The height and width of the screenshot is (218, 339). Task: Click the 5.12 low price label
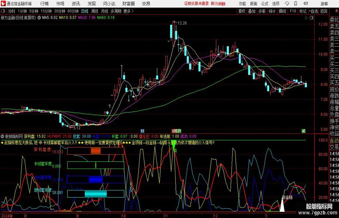pos(77,128)
